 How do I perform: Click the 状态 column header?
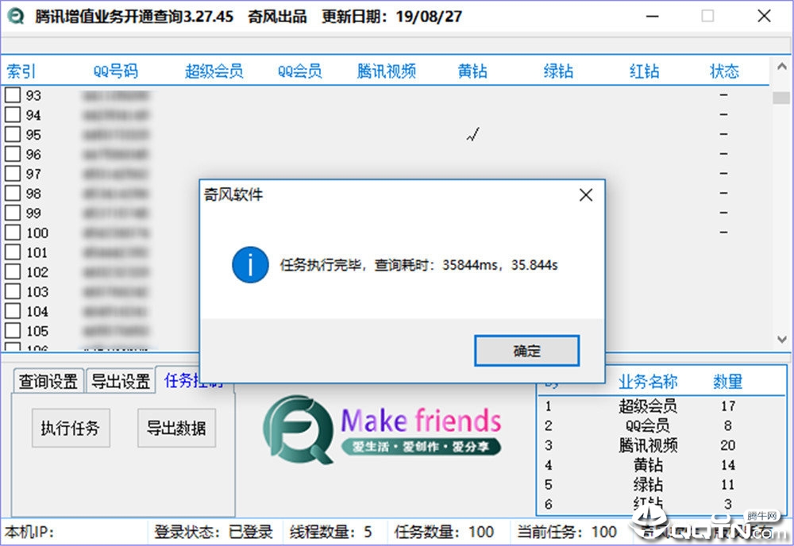(x=724, y=71)
